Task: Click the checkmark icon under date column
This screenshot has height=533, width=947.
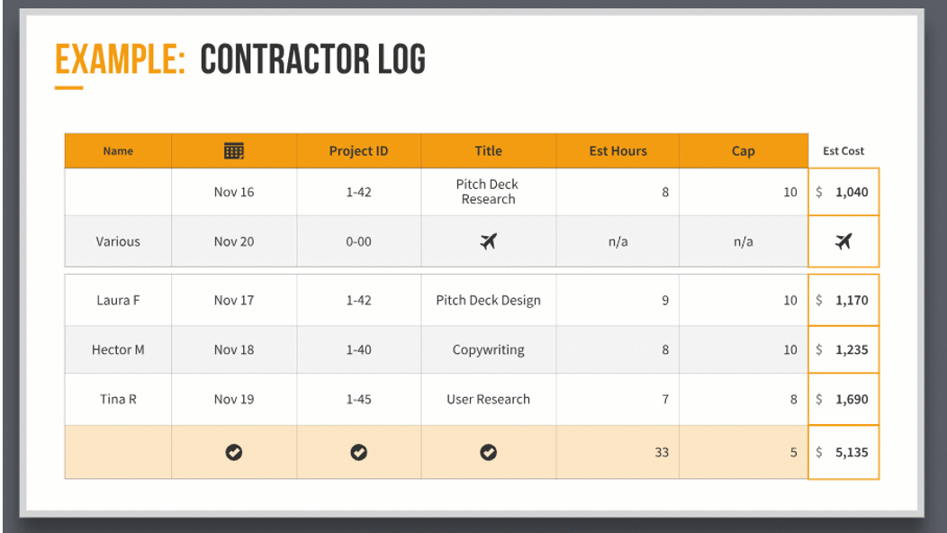Action: (x=234, y=452)
